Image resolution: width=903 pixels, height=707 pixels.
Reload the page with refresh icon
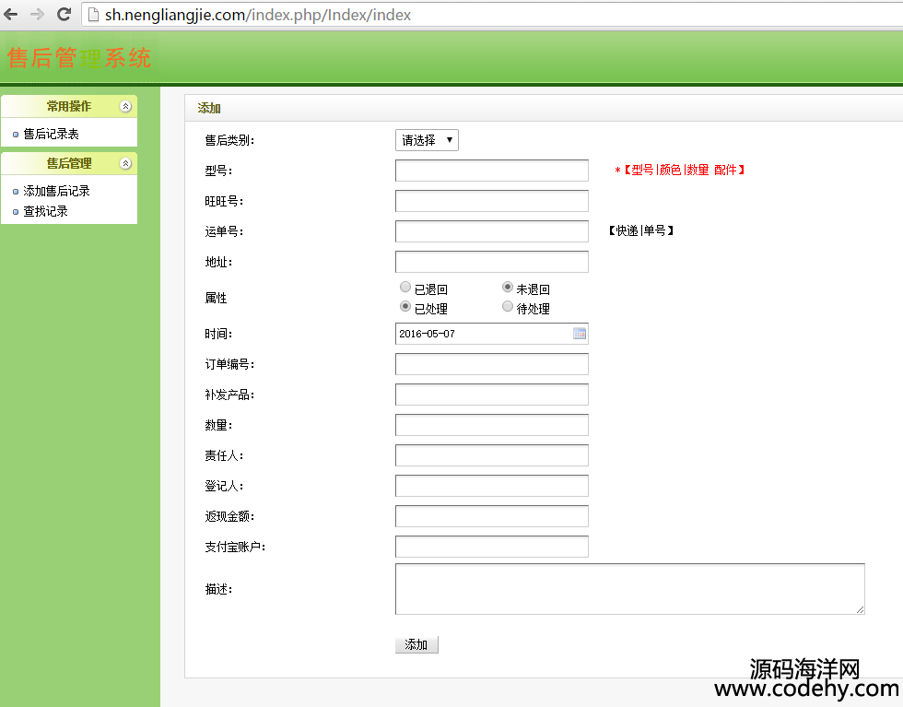tap(64, 14)
